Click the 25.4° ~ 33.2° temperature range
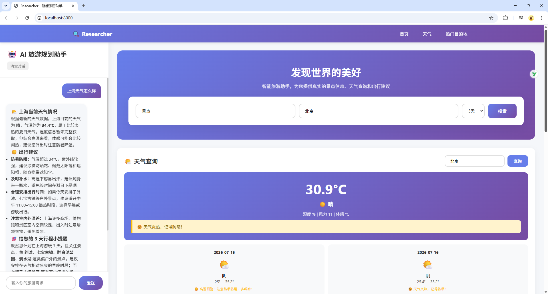The image size is (548, 294). pyautogui.click(x=428, y=282)
